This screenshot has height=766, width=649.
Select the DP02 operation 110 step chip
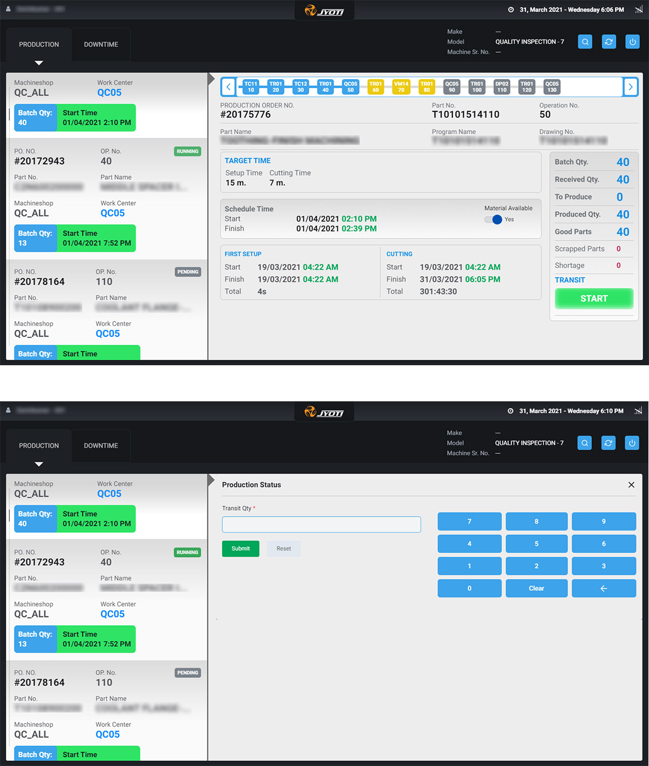502,87
